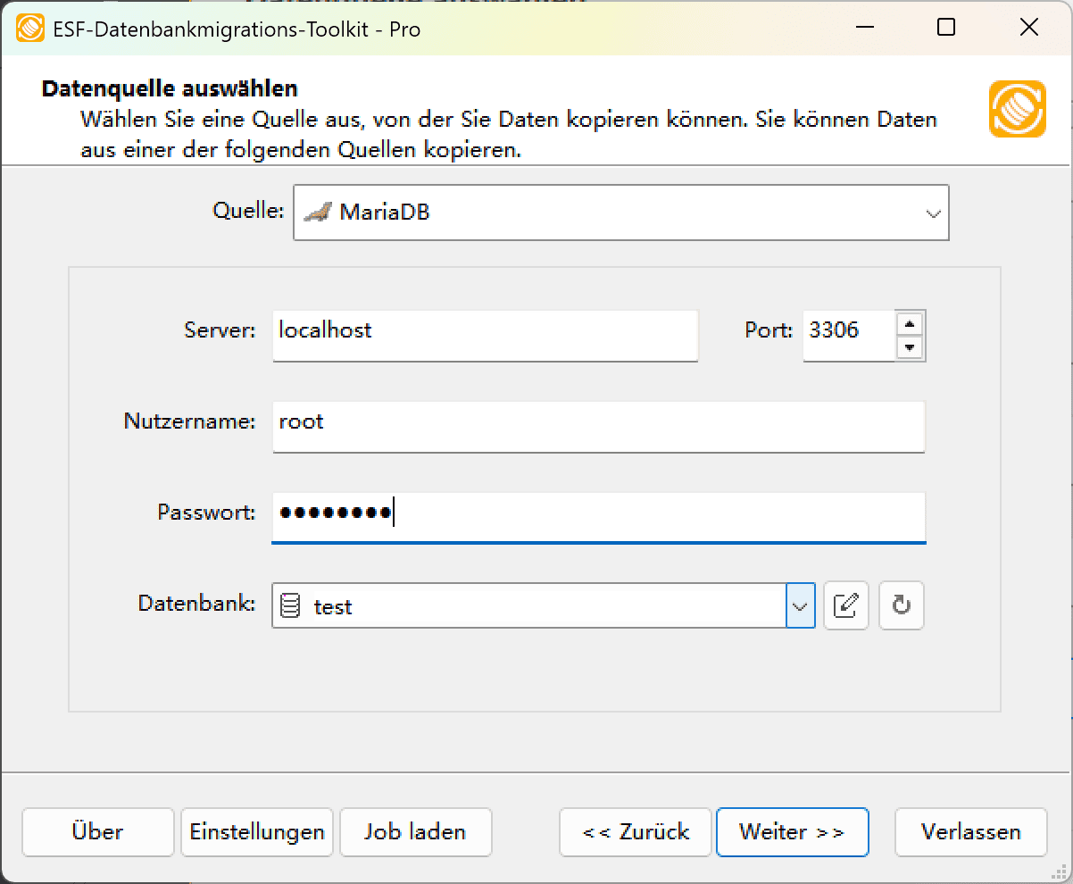Image resolution: width=1073 pixels, height=884 pixels.
Task: Open the Einstellungen settings
Action: click(x=256, y=831)
